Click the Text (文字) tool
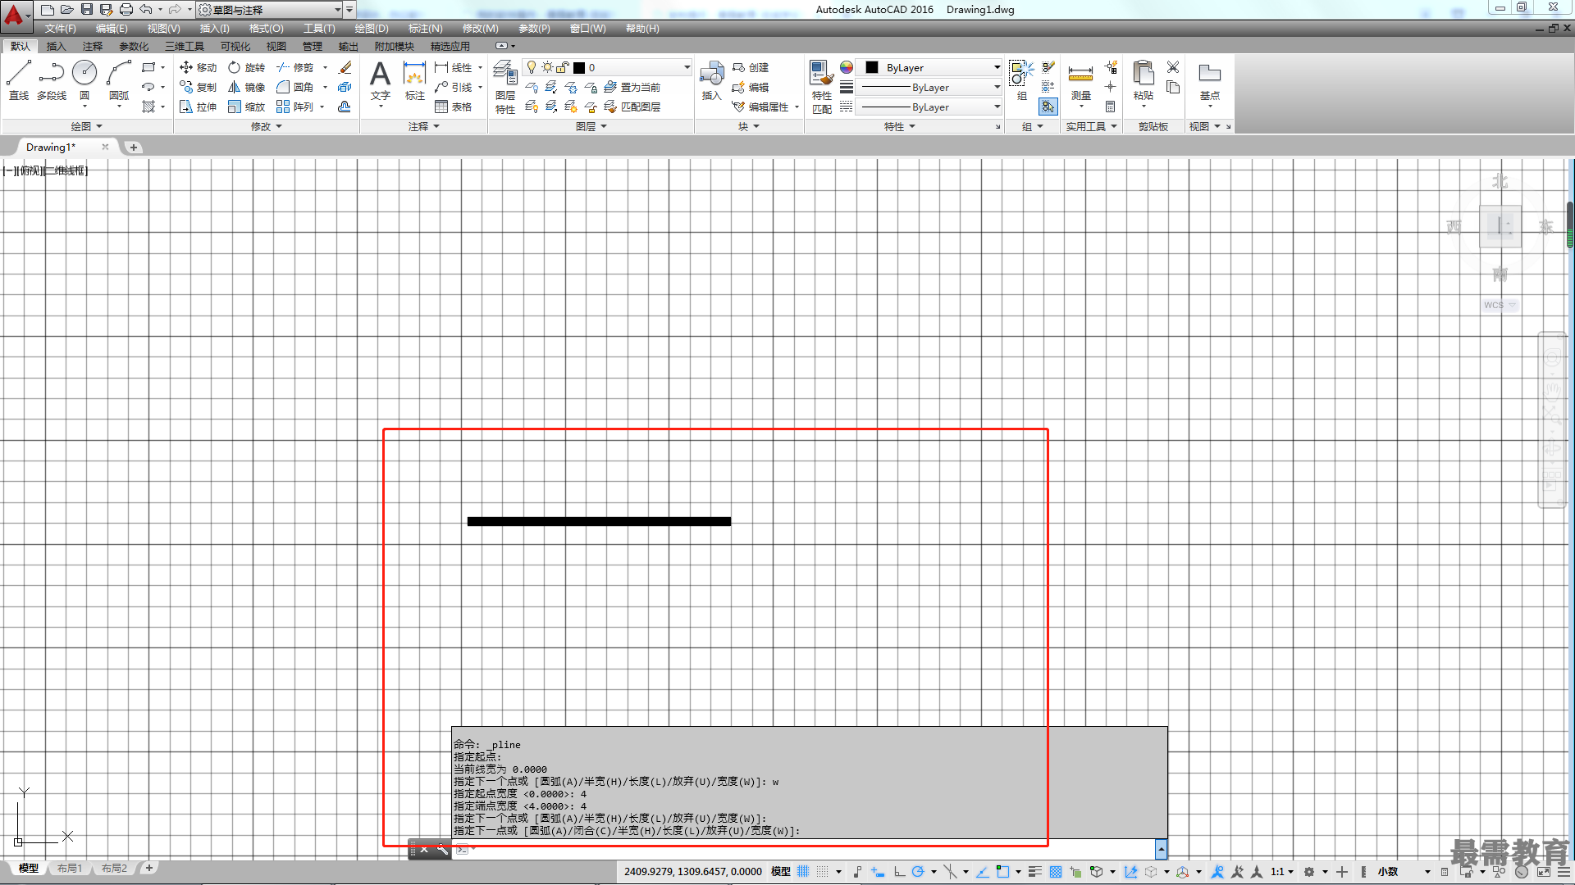Screen dimensions: 1575x885 tap(380, 80)
